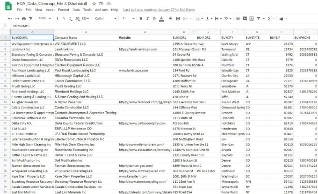
Task: Click the www.landscape.com cell
Action: click(x=145, y=70)
